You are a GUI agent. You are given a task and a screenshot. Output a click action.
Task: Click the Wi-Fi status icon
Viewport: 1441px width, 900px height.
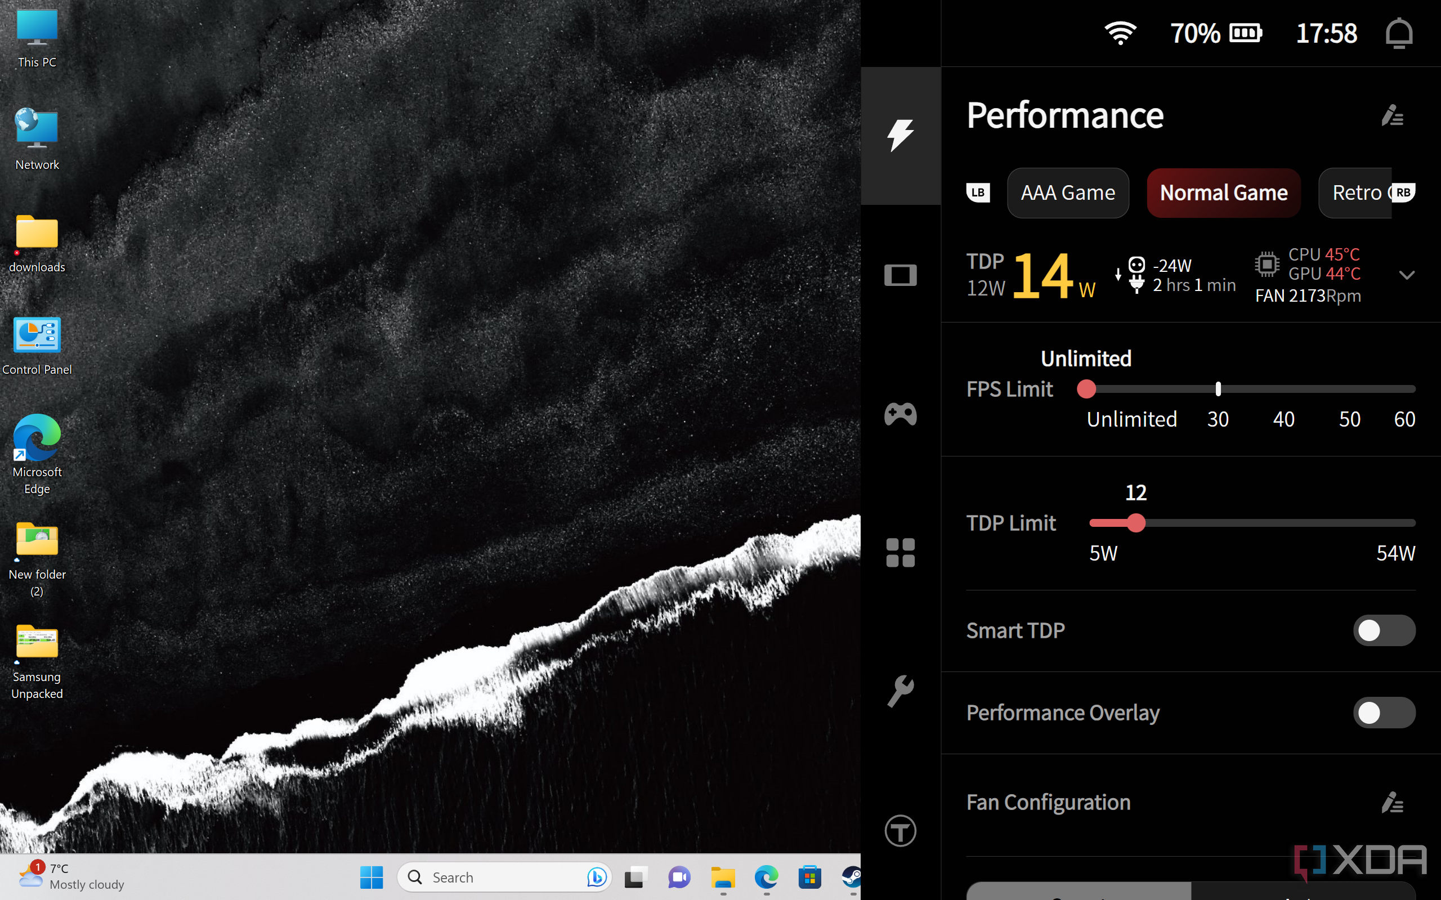click(x=1120, y=33)
